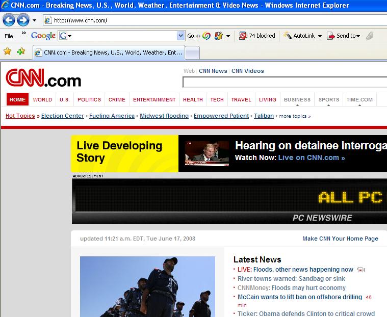
Task: Click the Send to toolbar button
Action: [344, 36]
